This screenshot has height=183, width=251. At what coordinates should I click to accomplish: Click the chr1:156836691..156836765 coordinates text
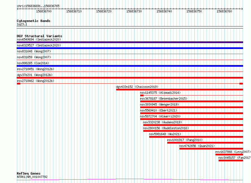(x=38, y=6)
